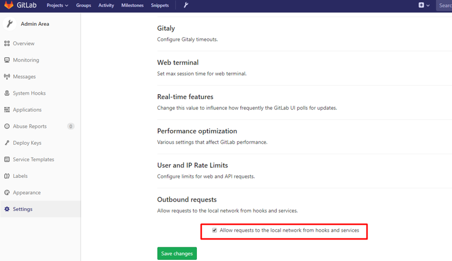Open Snippets in the top navigation
This screenshot has height=261, width=452.
pos(159,5)
